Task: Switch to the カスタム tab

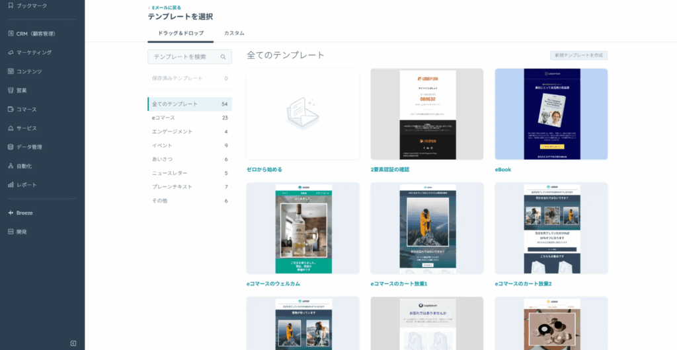Action: (x=234, y=33)
